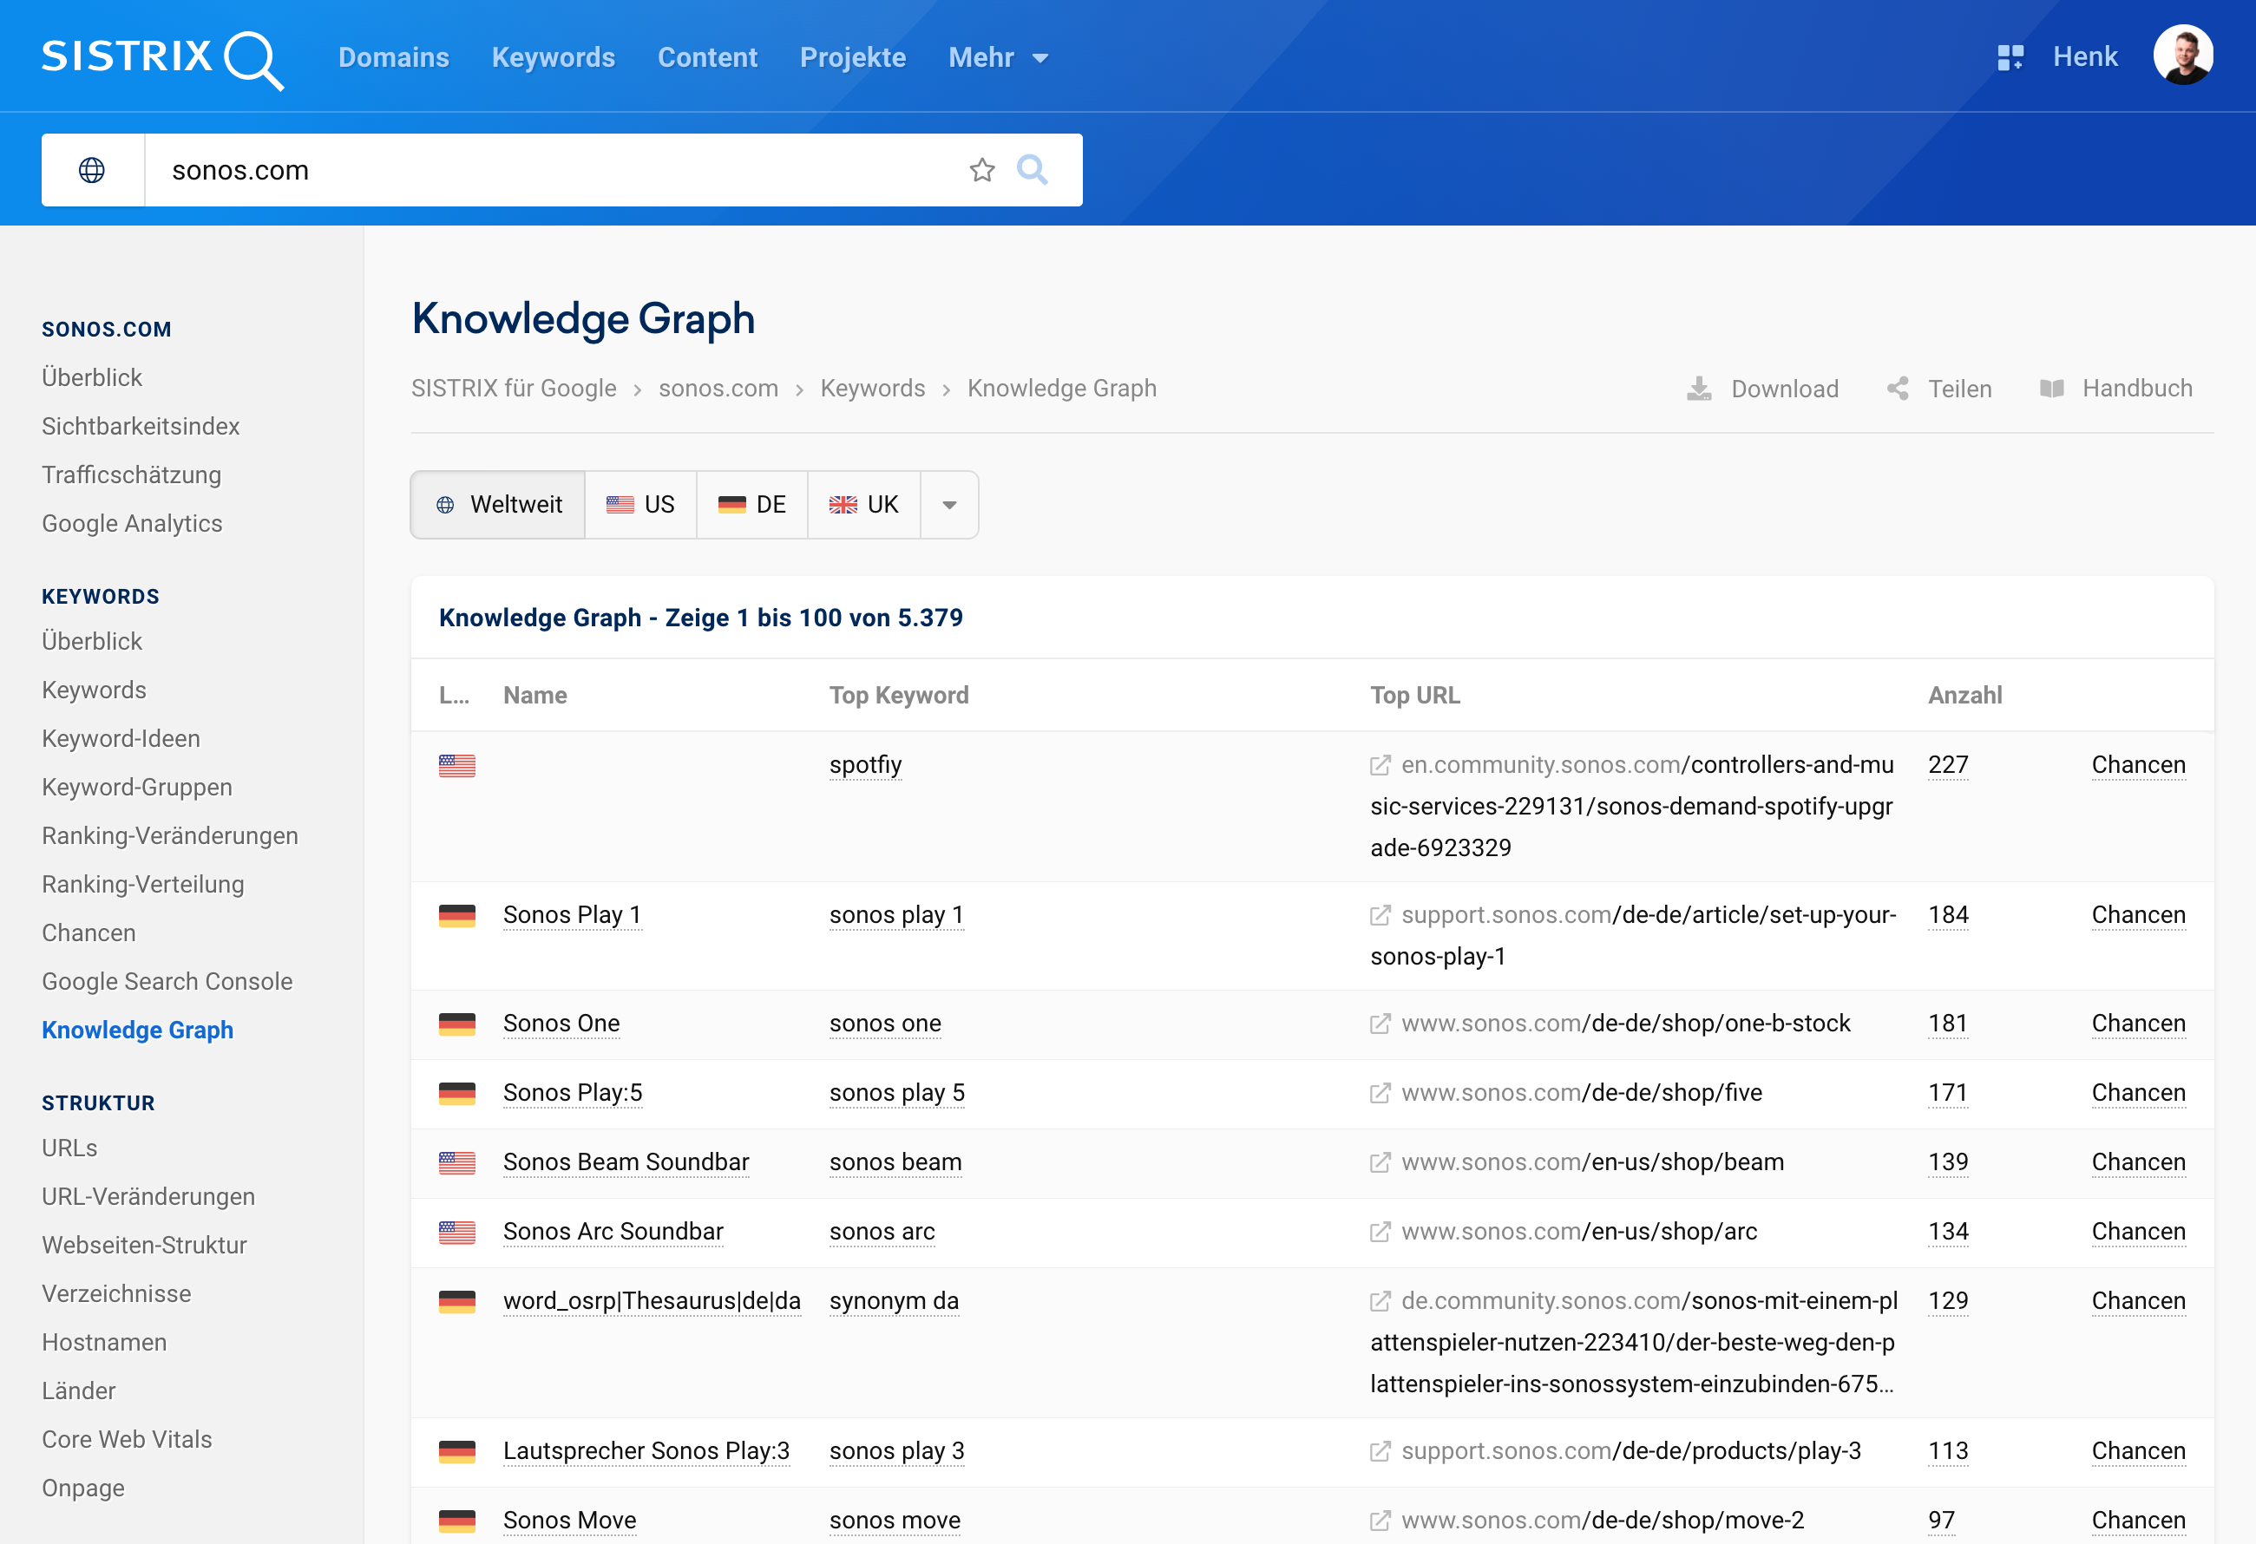Expand the additional region dropdown arrow
Screen dimensions: 2256x1544
[x=948, y=504]
